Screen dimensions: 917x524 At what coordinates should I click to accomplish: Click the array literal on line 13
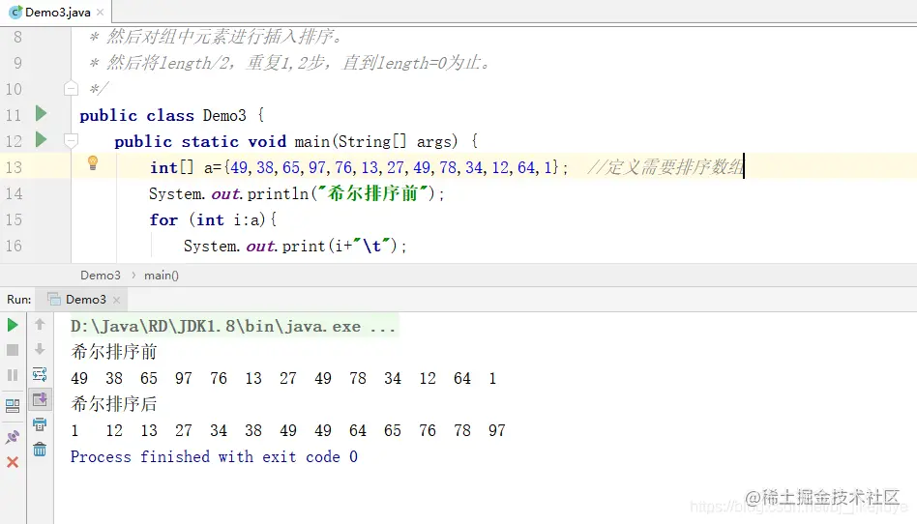click(392, 168)
